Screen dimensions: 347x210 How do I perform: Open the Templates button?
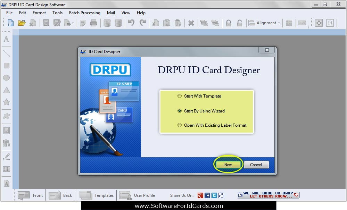pos(97,195)
